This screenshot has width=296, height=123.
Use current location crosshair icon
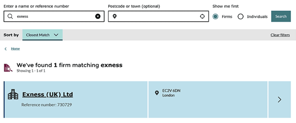(x=202, y=16)
